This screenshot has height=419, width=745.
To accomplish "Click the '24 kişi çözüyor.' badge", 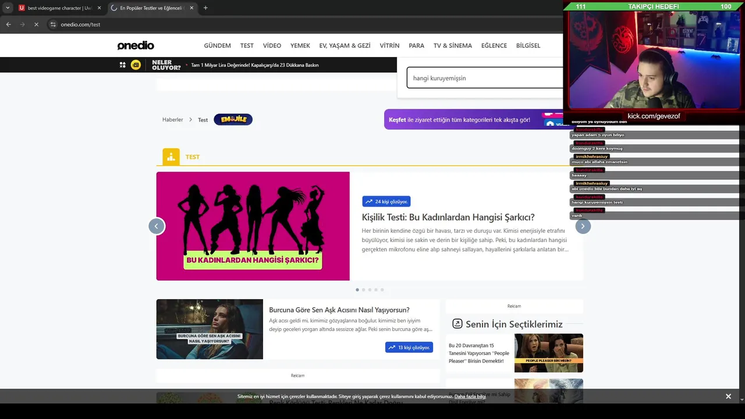I will coord(386,201).
